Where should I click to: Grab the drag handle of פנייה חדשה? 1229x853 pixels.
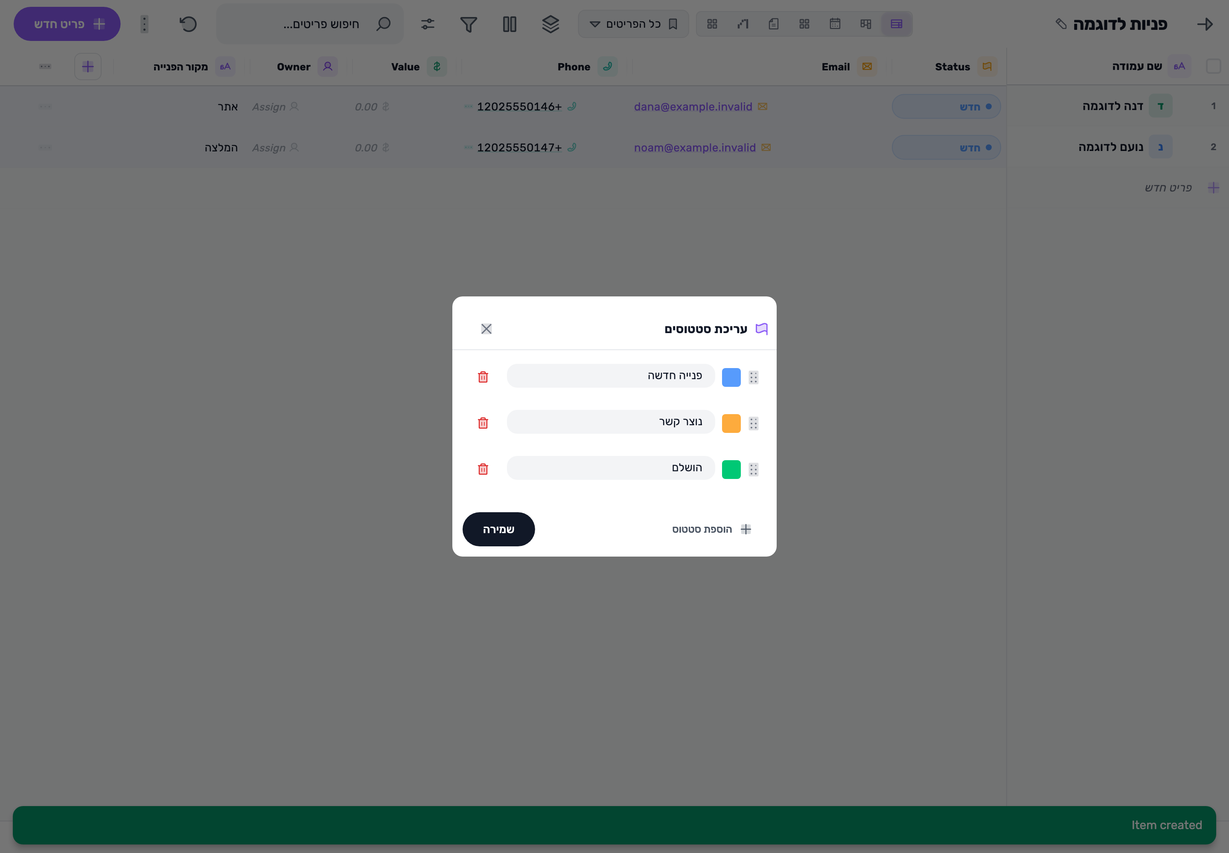coord(753,377)
